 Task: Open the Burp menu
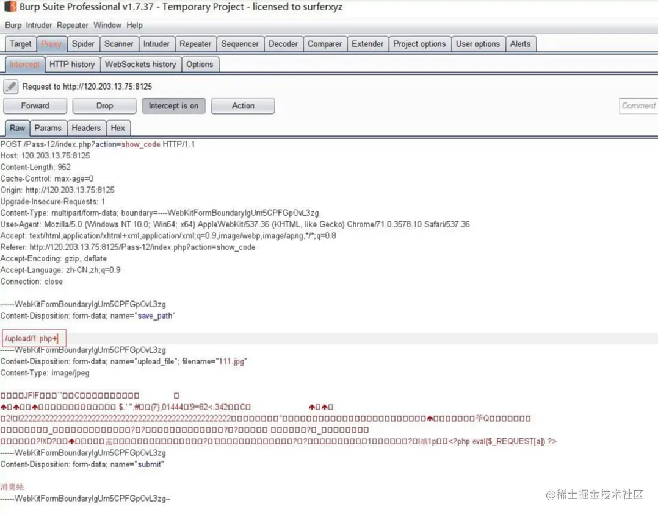(x=13, y=25)
